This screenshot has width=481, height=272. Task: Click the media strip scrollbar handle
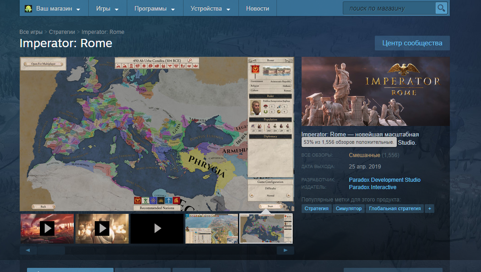pyautogui.click(x=51, y=250)
